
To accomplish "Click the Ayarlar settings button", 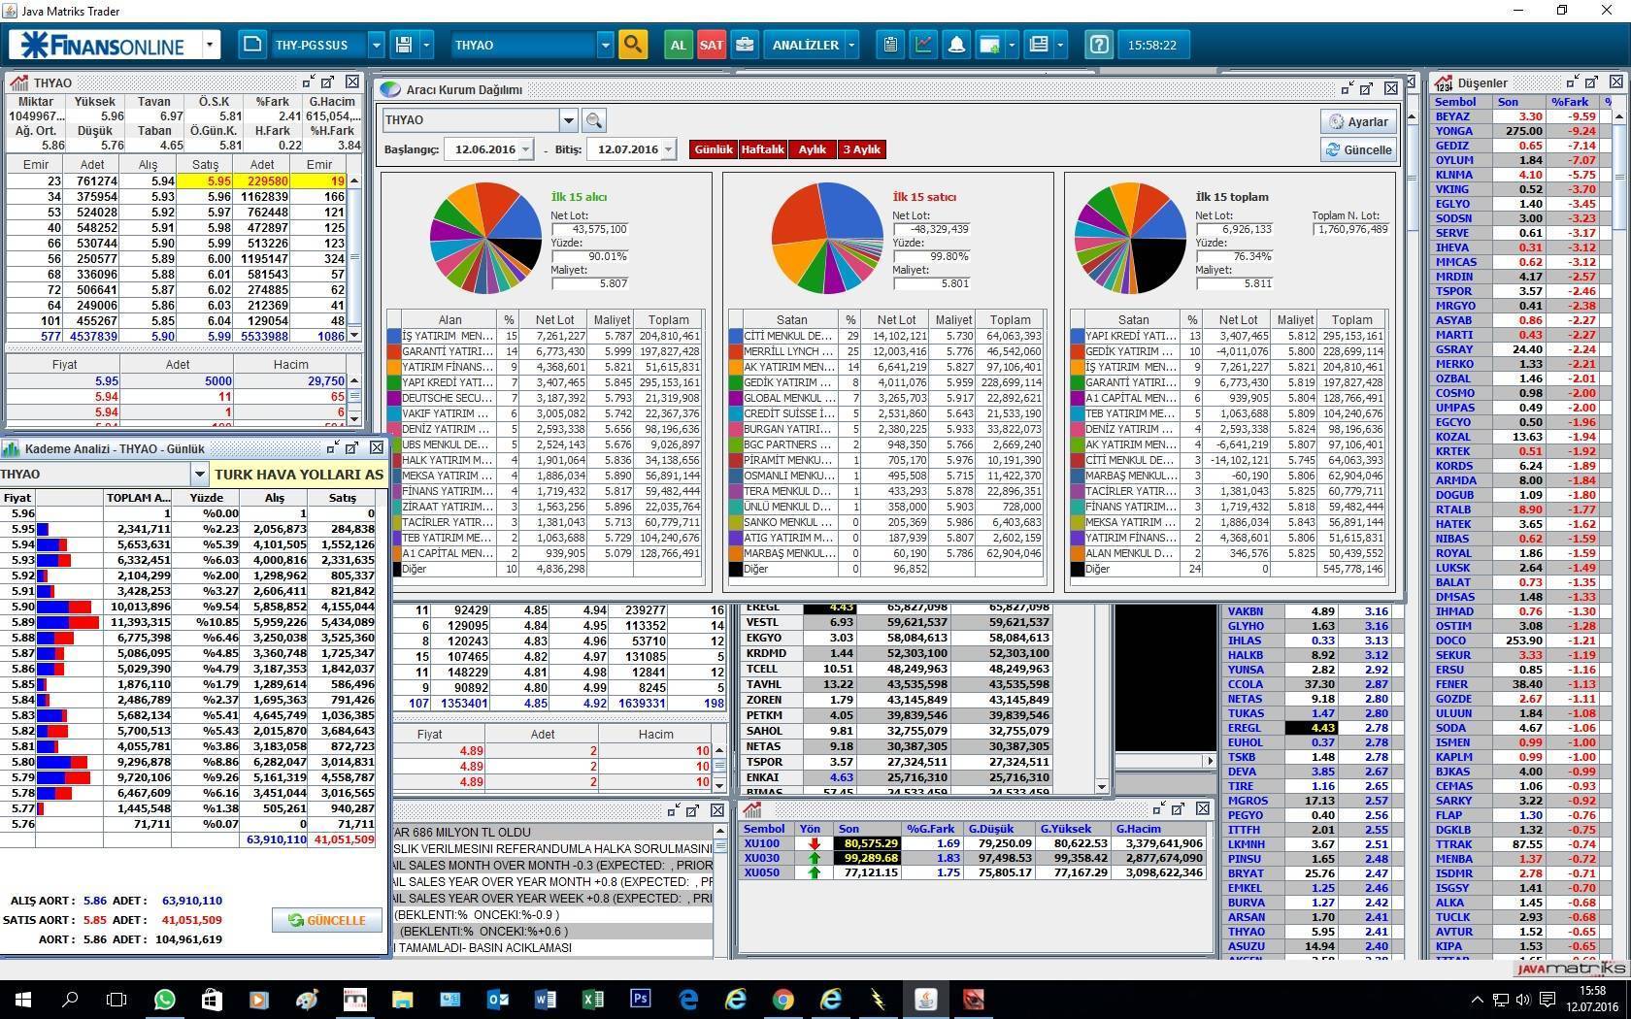I will (1358, 121).
